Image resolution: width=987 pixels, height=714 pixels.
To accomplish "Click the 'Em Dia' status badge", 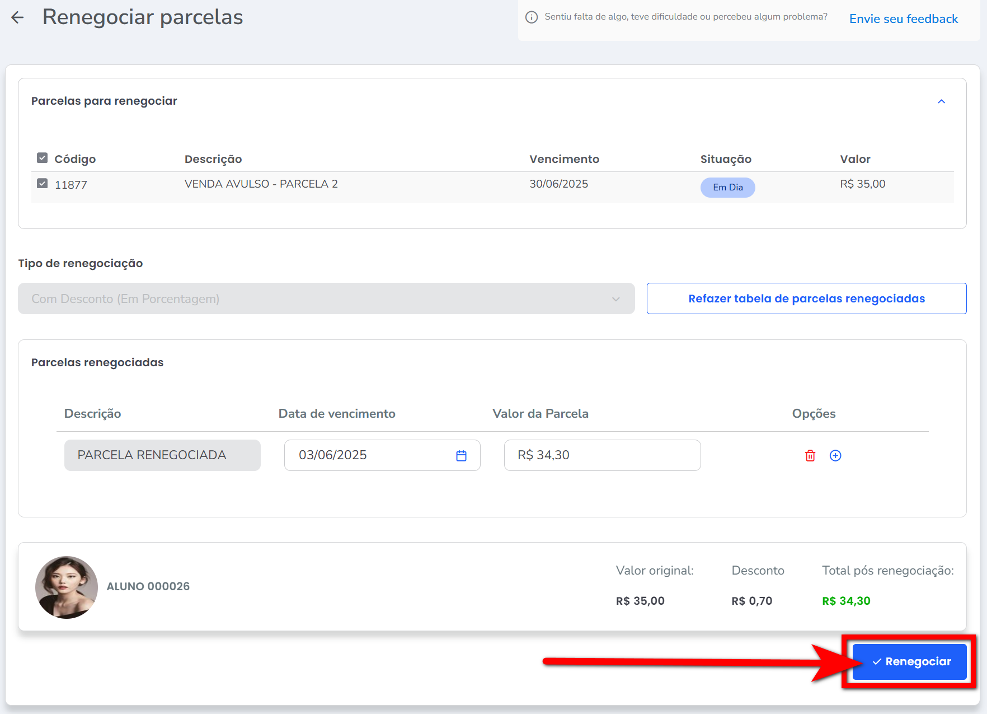I will pos(727,187).
